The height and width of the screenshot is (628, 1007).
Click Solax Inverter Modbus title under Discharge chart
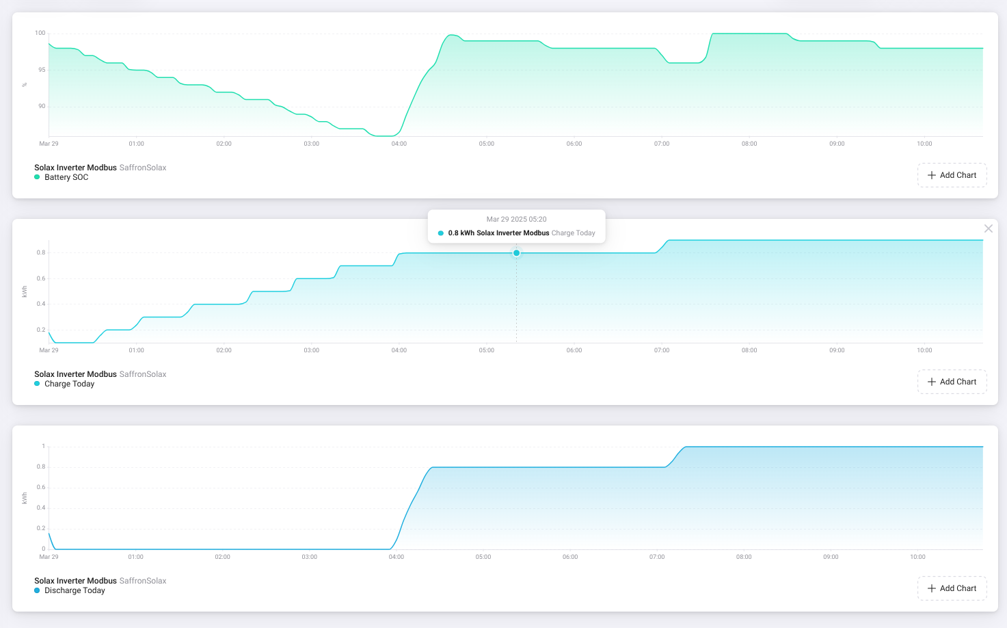point(75,581)
